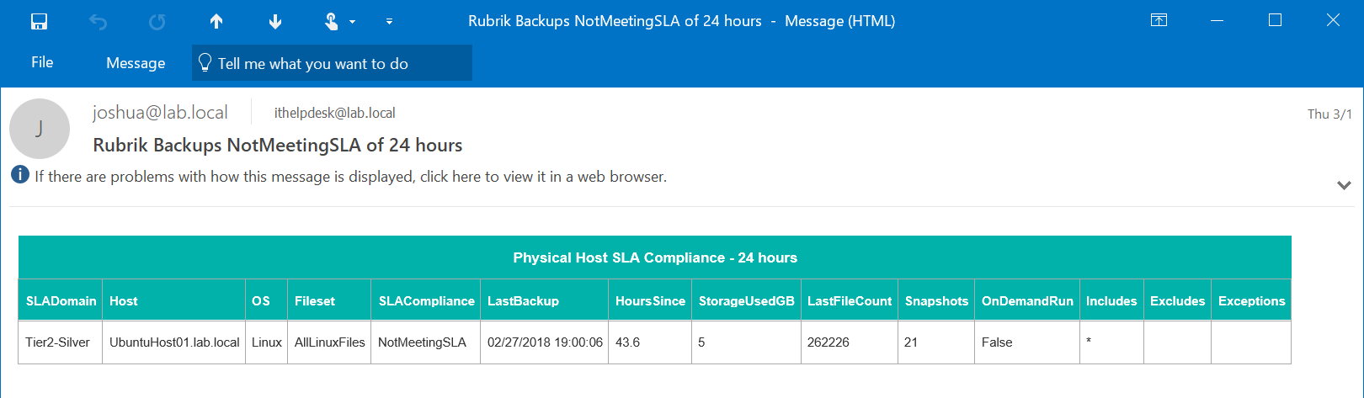The height and width of the screenshot is (398, 1364).
Task: Open the File menu
Action: [x=42, y=63]
